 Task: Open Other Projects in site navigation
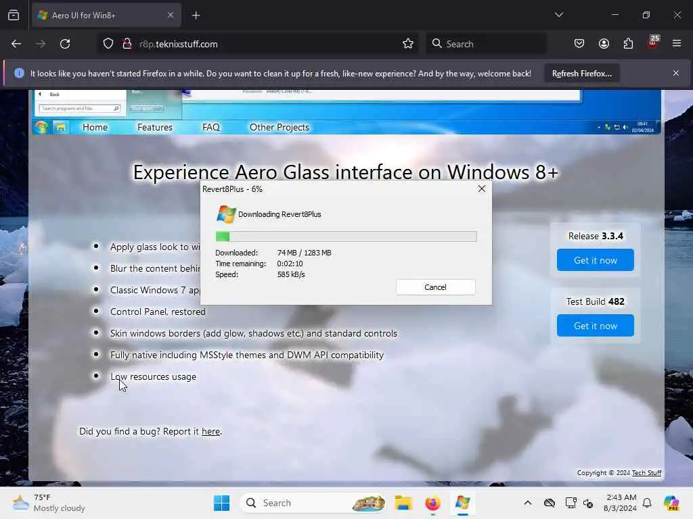tap(280, 127)
